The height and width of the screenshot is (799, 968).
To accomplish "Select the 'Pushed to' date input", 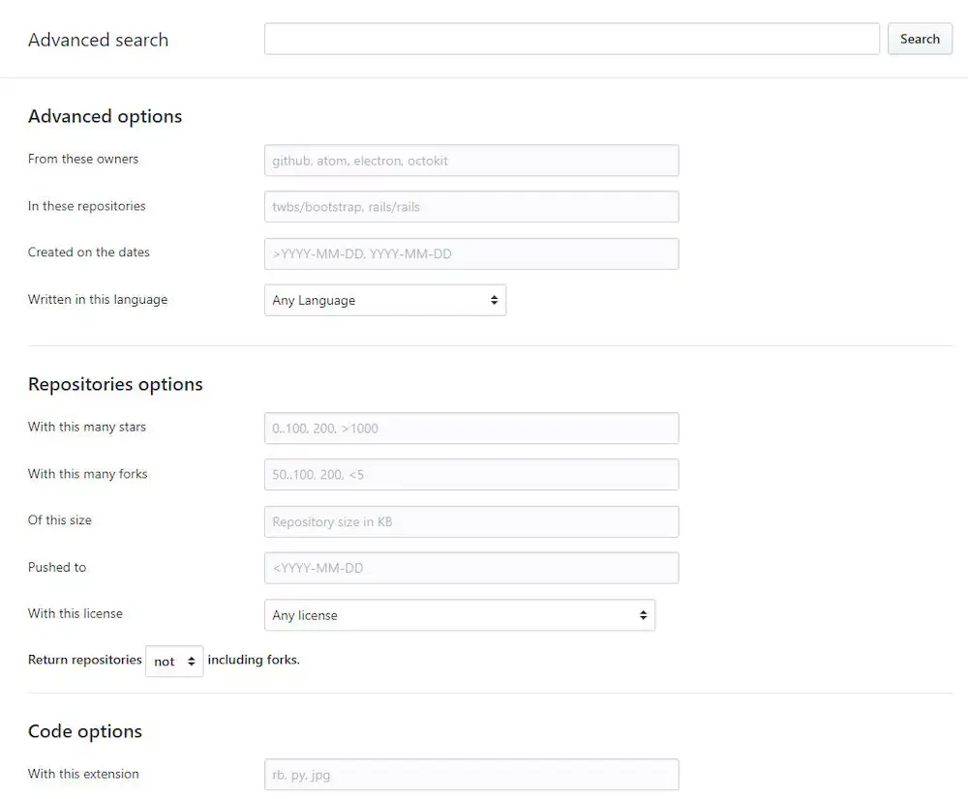I will point(470,569).
